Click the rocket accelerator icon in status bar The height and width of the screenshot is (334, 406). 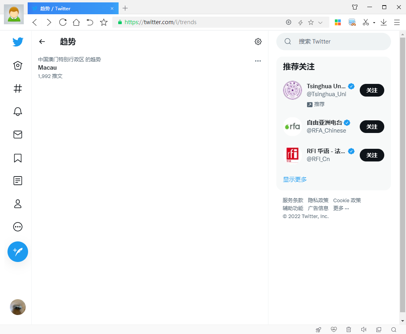(318, 330)
